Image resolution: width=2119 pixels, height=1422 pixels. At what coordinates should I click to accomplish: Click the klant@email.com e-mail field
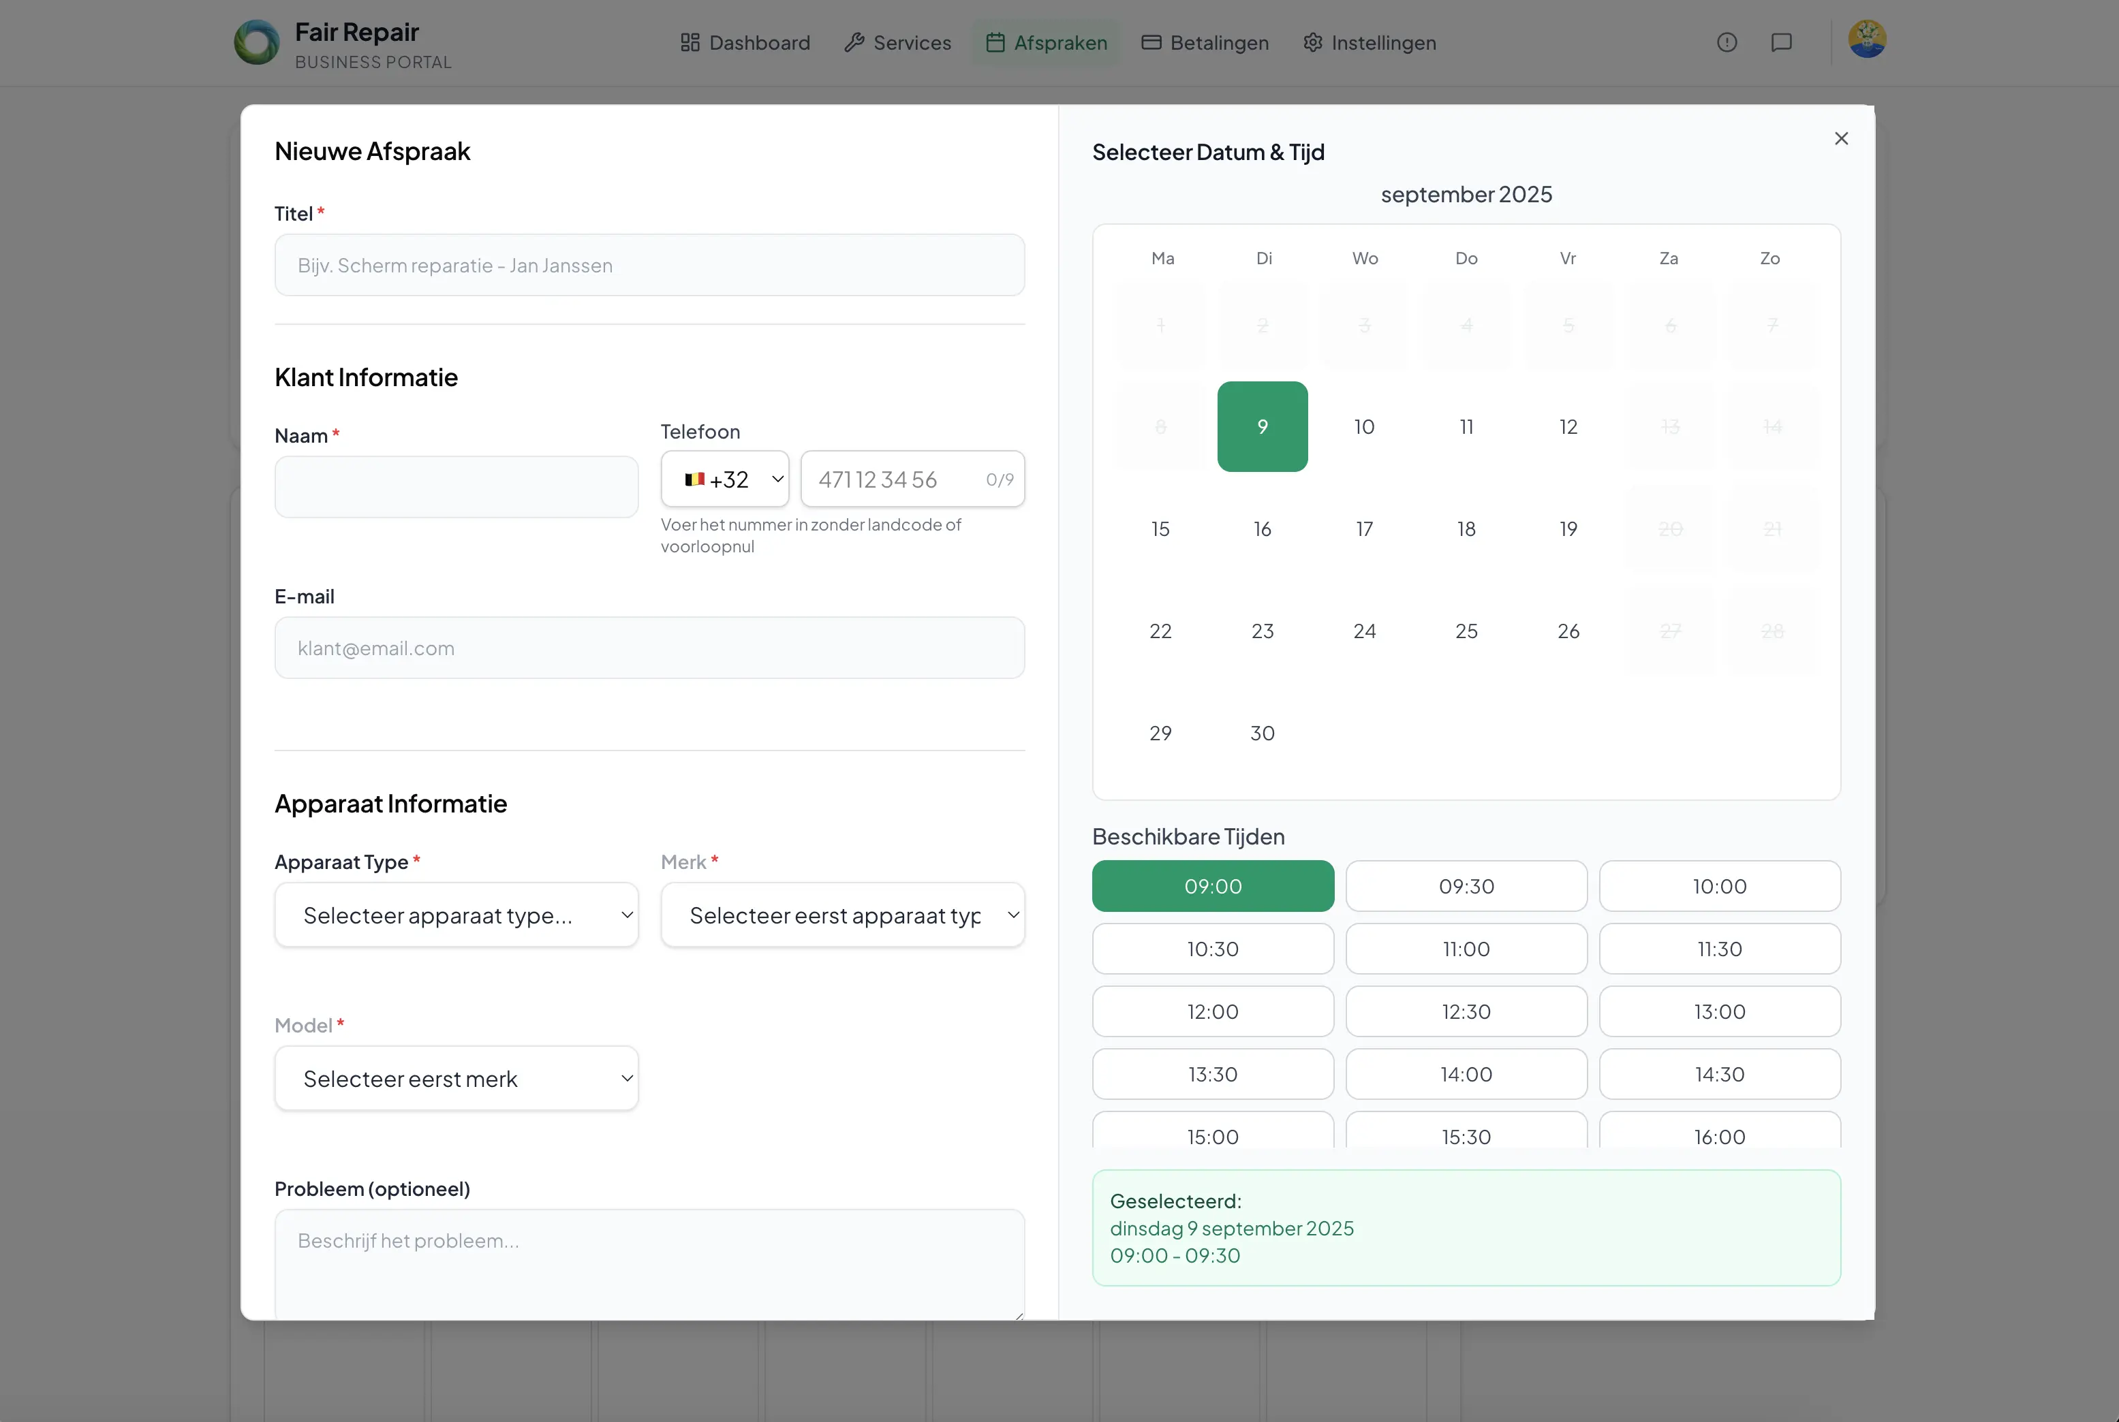[x=649, y=648]
